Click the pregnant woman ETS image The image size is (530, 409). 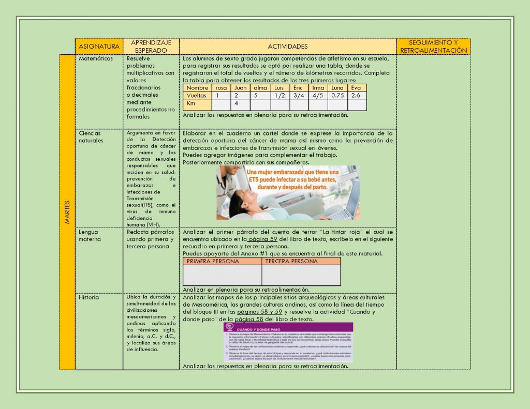[x=288, y=193]
